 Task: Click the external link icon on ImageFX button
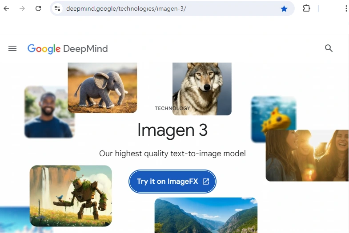coord(206,182)
